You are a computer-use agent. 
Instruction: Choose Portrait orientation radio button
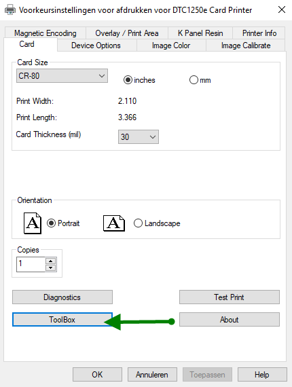(51, 223)
